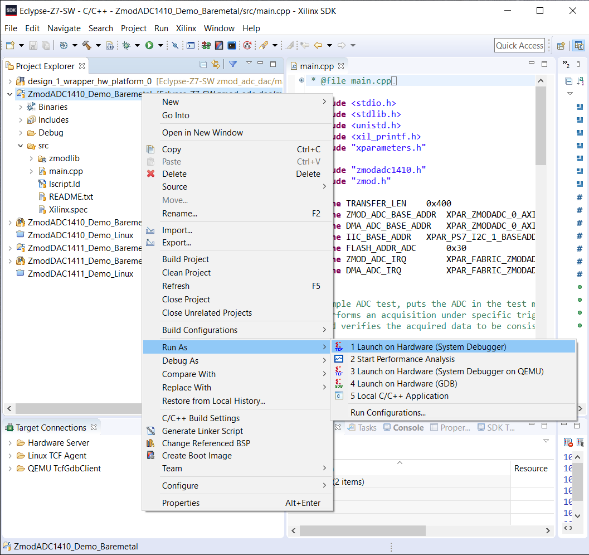Click the red Delete X icon
Viewport: 589px width, 555px height.
[150, 173]
